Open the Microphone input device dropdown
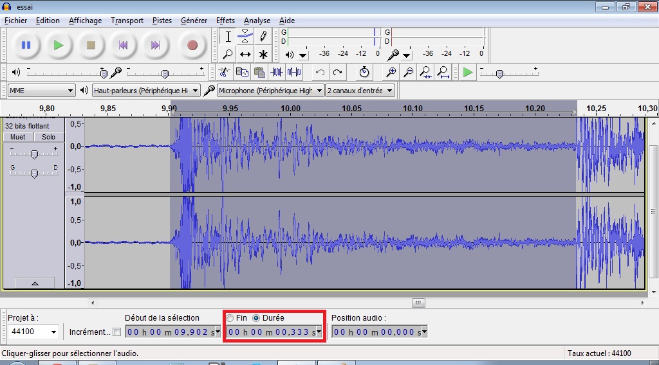Image resolution: width=659 pixels, height=365 pixels. pyautogui.click(x=270, y=91)
